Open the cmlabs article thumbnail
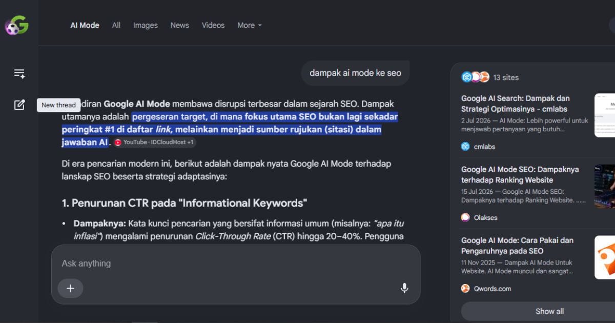615x323 pixels. pos(605,115)
